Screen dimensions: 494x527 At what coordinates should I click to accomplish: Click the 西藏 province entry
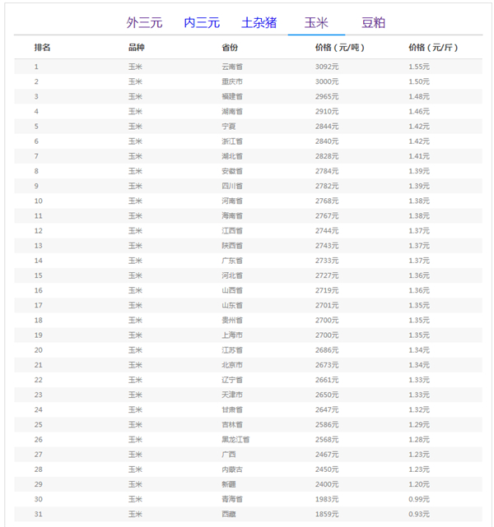click(x=229, y=514)
